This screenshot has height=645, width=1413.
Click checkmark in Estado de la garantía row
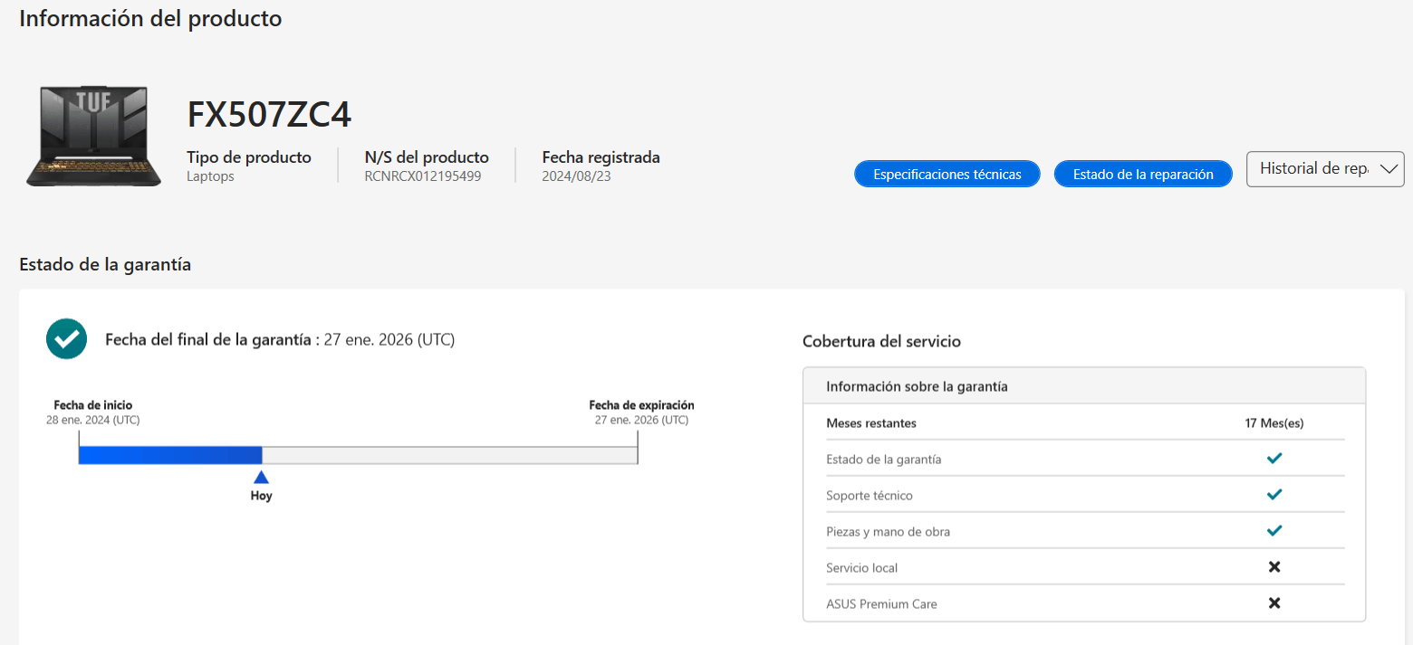click(x=1274, y=459)
